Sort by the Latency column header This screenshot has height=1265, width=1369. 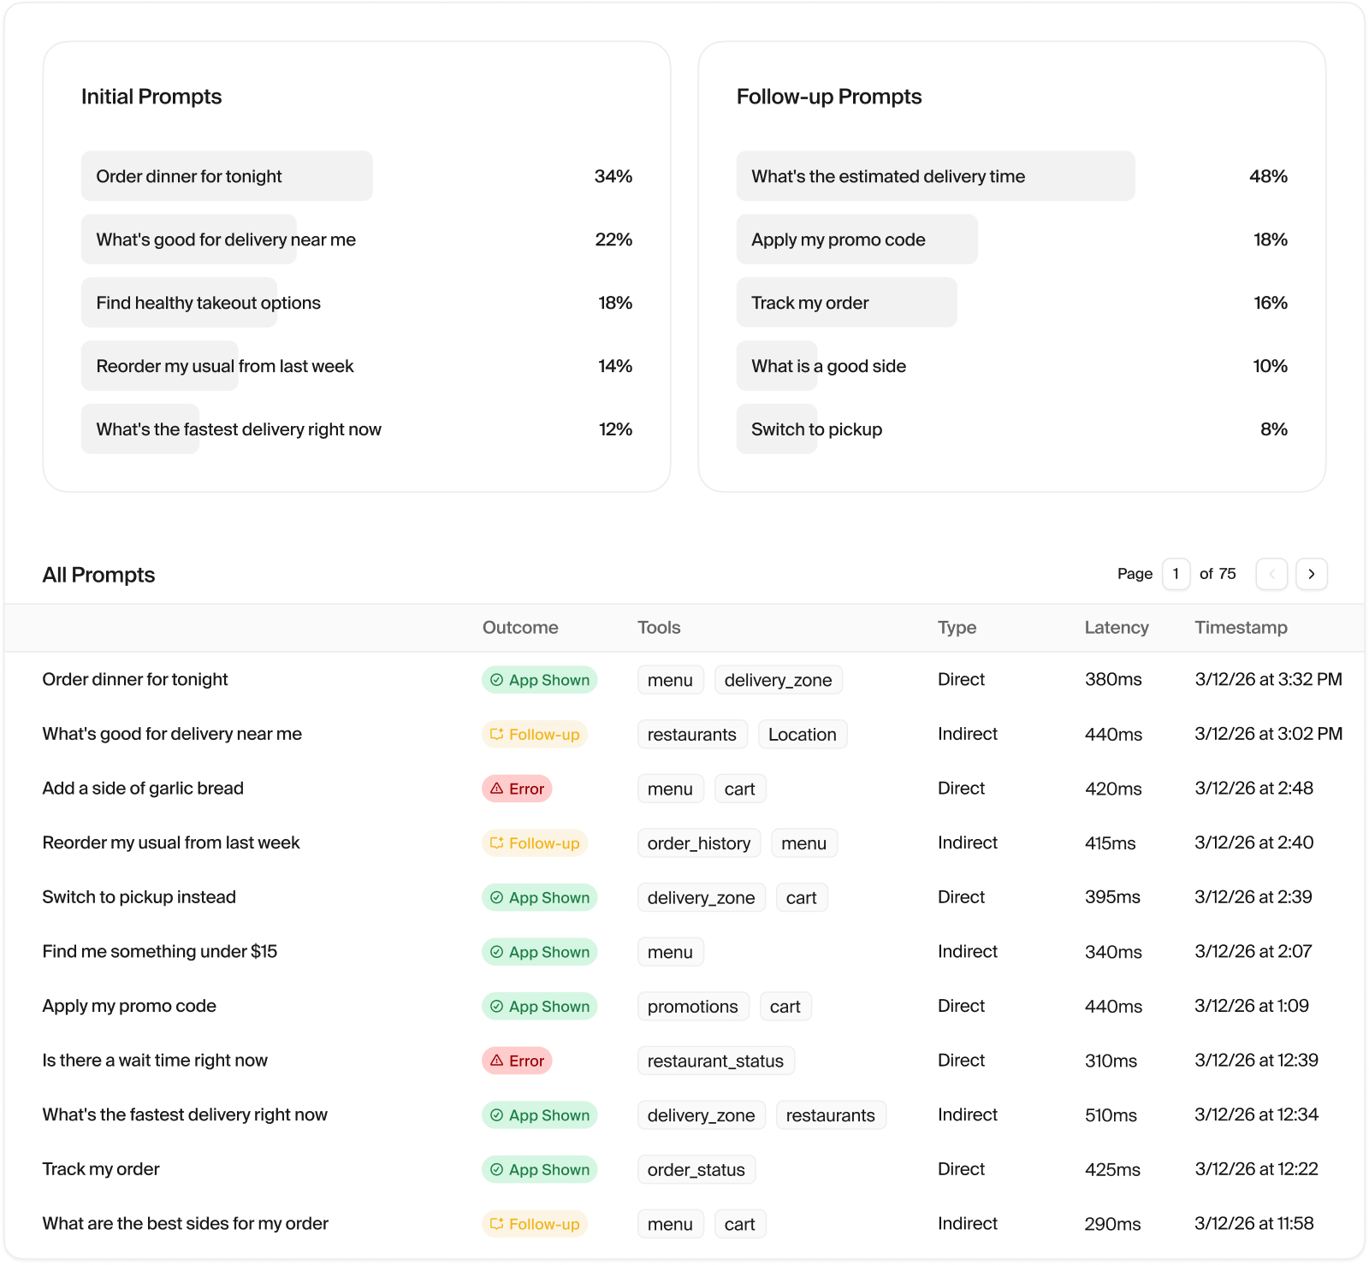1116,628
